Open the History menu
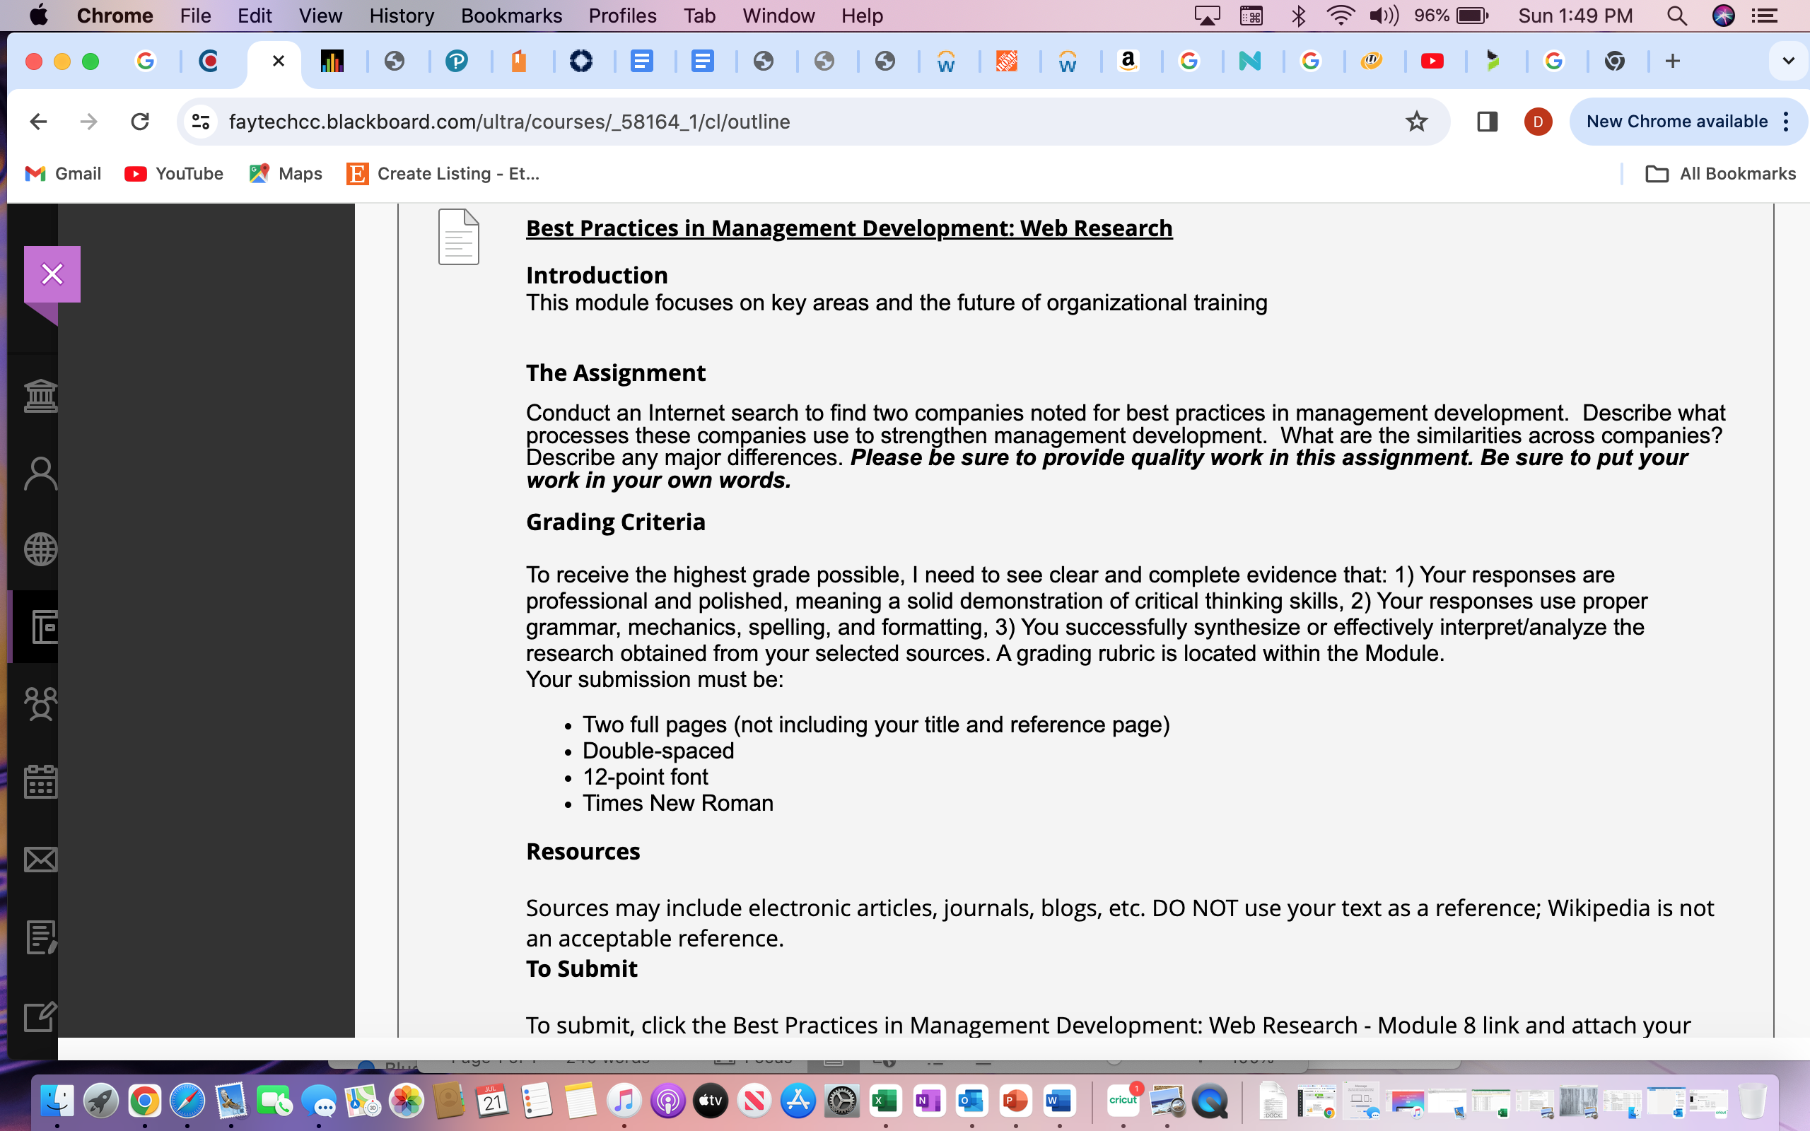 (402, 15)
